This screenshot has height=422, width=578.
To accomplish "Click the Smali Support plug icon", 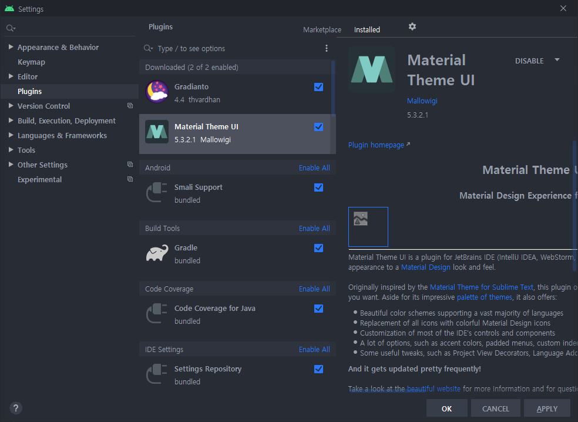I will pos(157,192).
